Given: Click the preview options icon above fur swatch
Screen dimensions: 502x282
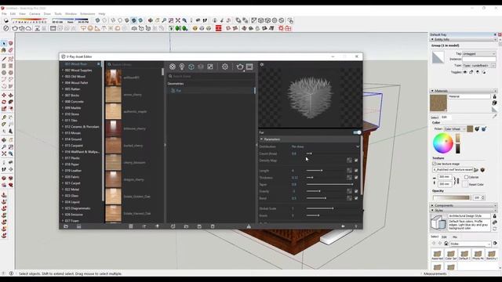Looking at the screenshot, I should click(262, 64).
